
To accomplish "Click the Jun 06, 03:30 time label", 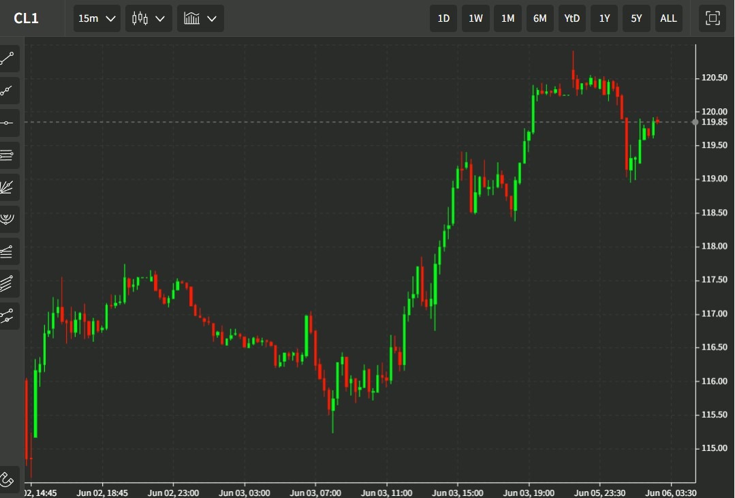I will pyautogui.click(x=671, y=493).
